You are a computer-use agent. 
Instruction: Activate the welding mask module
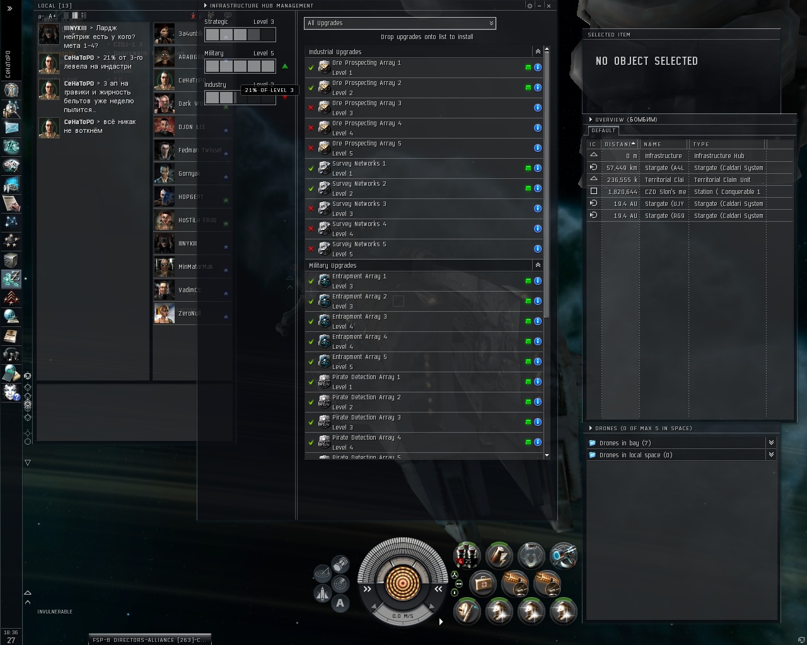tap(467, 611)
